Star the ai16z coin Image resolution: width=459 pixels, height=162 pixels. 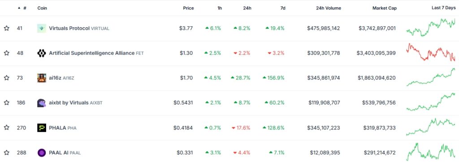click(6, 78)
